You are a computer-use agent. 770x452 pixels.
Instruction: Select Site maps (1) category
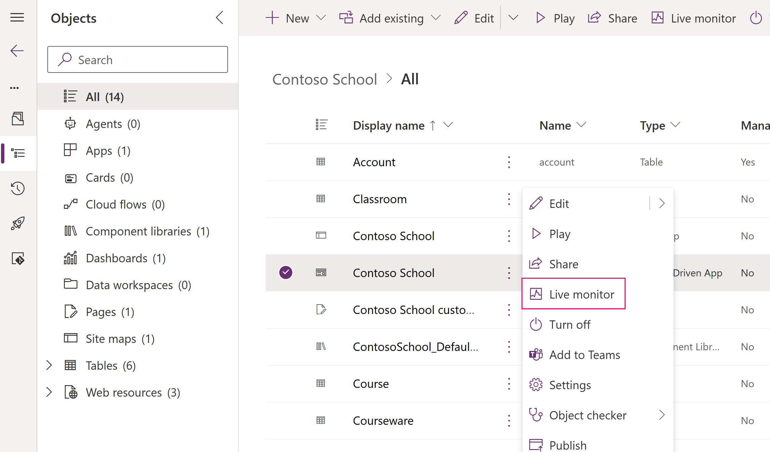(138, 339)
